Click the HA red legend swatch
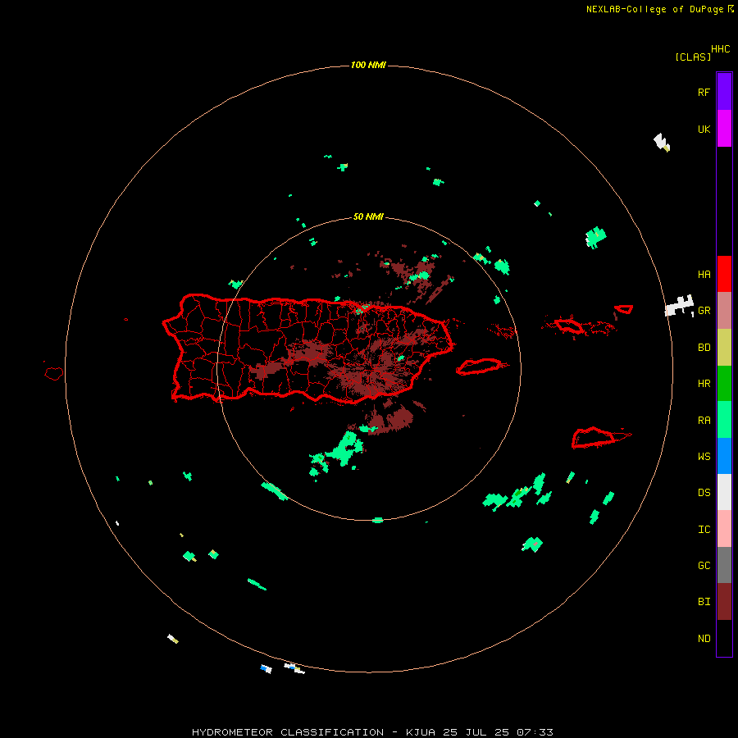Image resolution: width=738 pixels, height=738 pixels. pyautogui.click(x=724, y=274)
